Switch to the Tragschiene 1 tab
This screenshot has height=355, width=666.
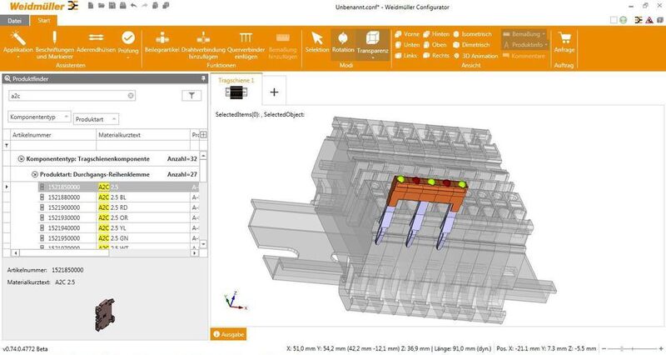click(235, 87)
